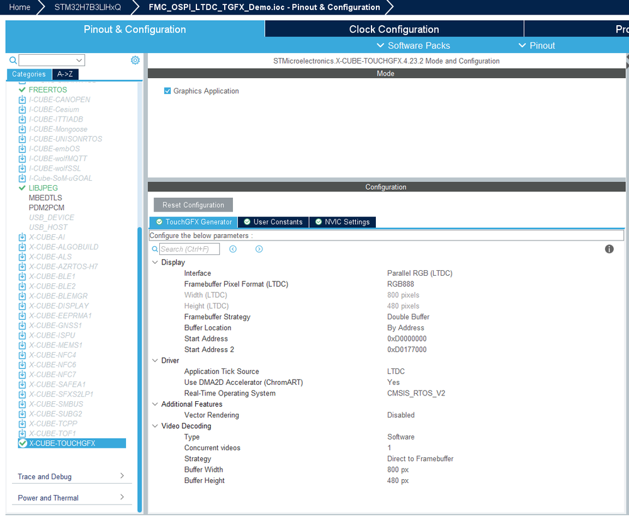The width and height of the screenshot is (629, 517).
Task: Switch to Clock Configuration tab
Action: click(x=394, y=29)
